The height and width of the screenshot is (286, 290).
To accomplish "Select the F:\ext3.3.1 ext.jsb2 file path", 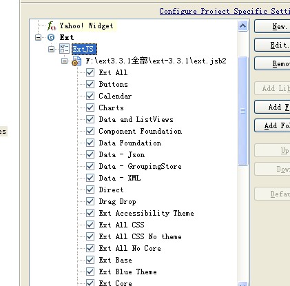I will coord(156,61).
